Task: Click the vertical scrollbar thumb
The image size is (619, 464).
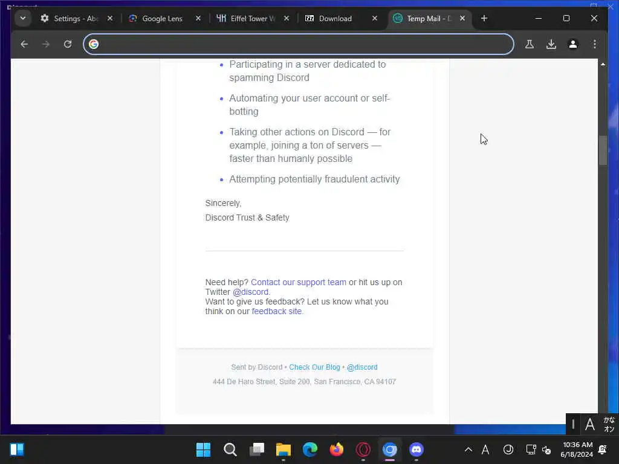Action: coord(603,150)
